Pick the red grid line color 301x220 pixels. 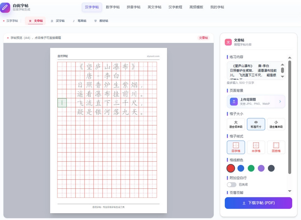tap(231, 168)
